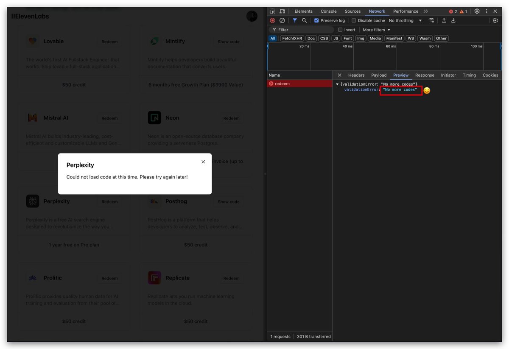
Task: Stop recording network log (red record icon)
Action: (273, 20)
